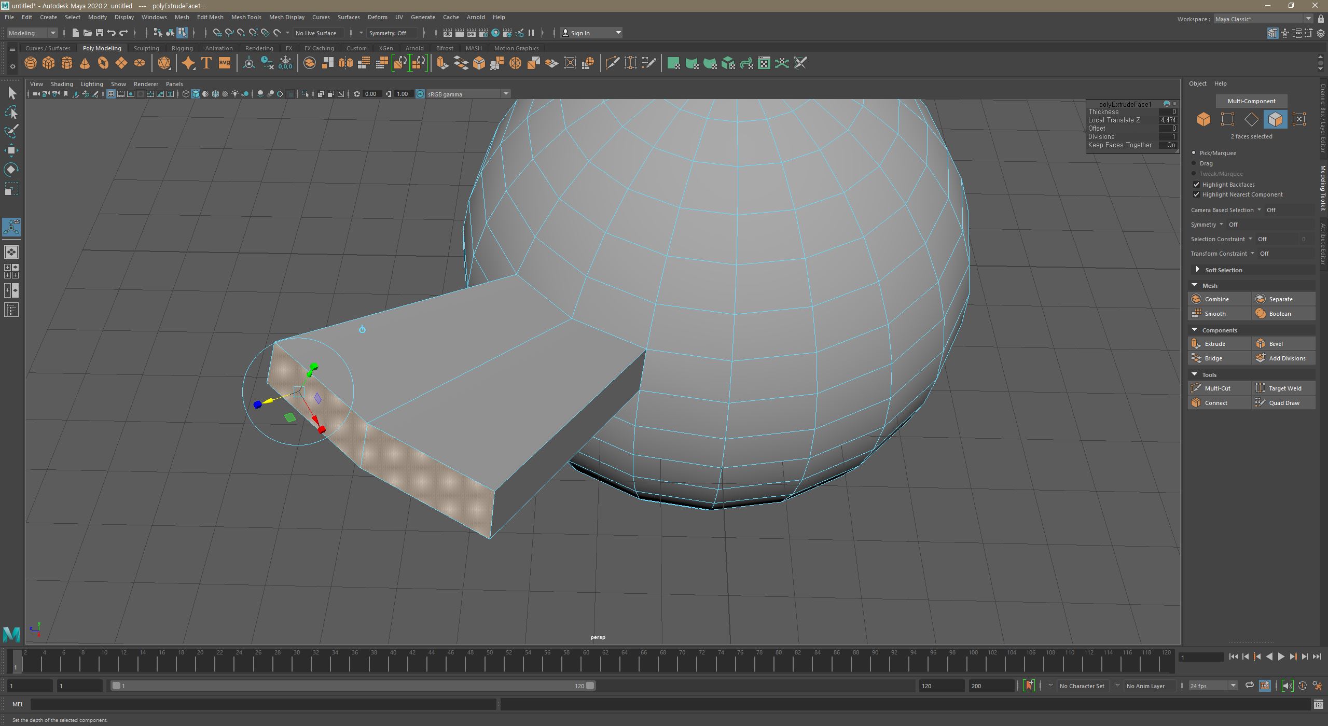The height and width of the screenshot is (726, 1328).
Task: Create polygon sphere from shelf
Action: pos(31,63)
